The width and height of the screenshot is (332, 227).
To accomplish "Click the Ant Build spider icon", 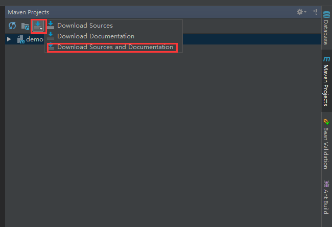I will (326, 184).
